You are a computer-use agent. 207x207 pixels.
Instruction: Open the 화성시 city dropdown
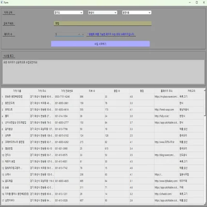[103, 13]
